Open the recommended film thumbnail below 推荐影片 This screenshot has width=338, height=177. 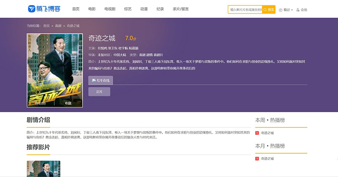coord(44,169)
